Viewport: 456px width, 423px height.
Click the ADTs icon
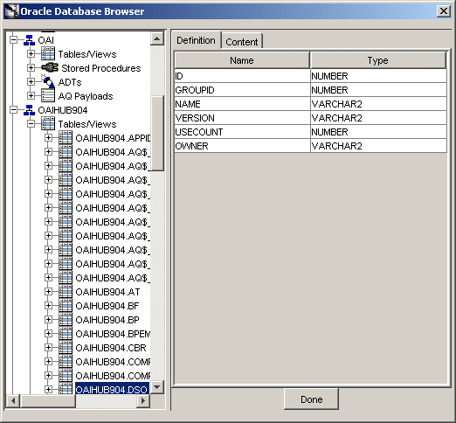coord(48,81)
